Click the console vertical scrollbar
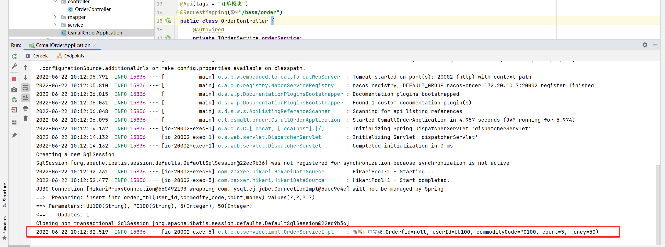665x247 pixels. [658, 205]
